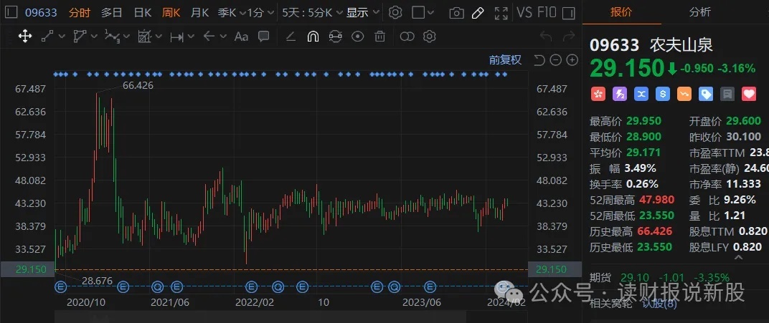Select the move/pan crosshair tool
The height and width of the screenshot is (323, 769).
pyautogui.click(x=25, y=36)
